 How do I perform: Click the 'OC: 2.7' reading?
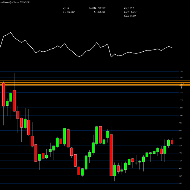(129, 8)
